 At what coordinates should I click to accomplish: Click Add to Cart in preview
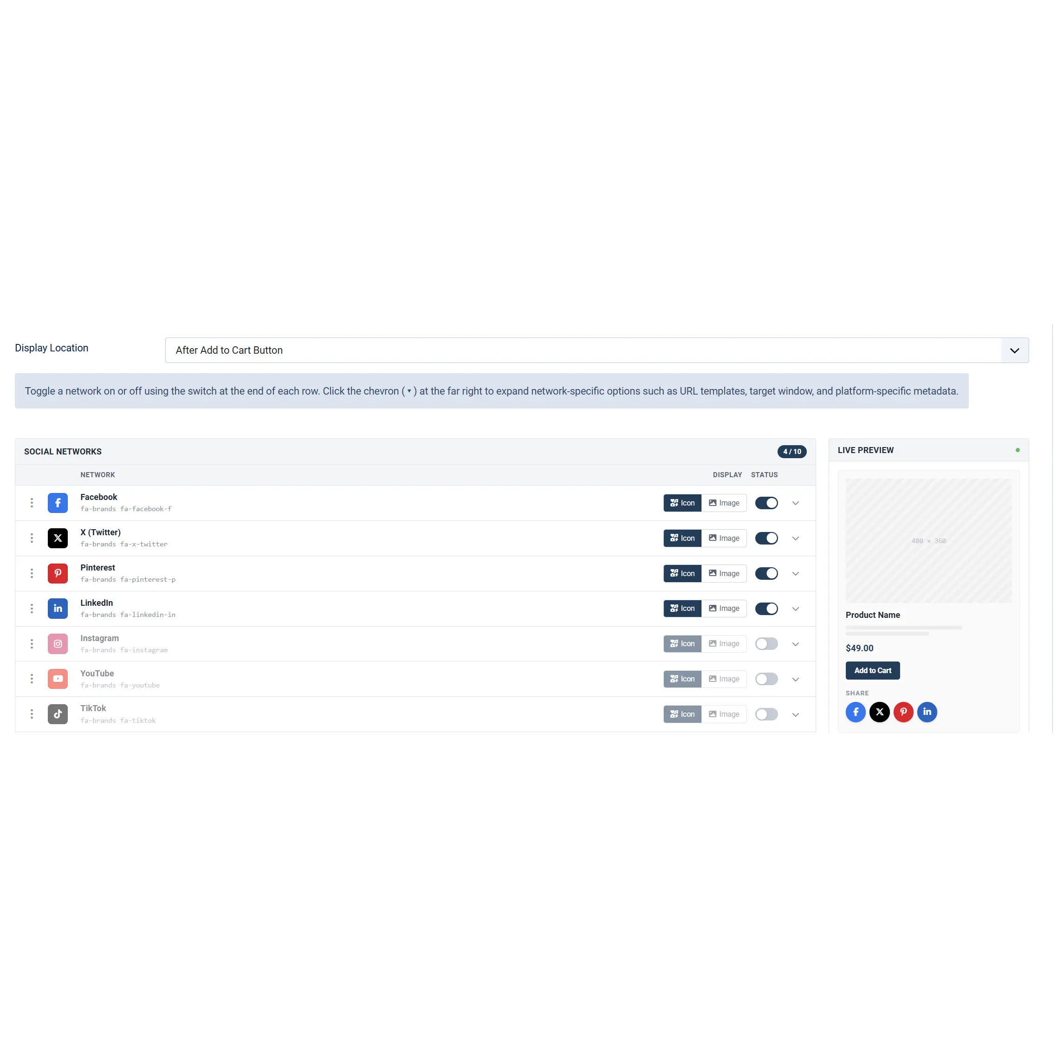point(873,670)
